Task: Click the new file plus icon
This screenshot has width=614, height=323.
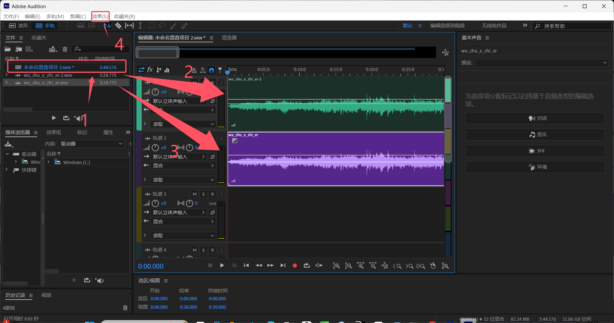Action: click(29, 49)
